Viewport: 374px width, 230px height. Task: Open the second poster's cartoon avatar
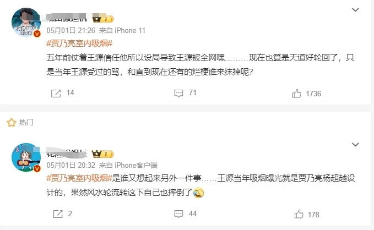(26, 157)
